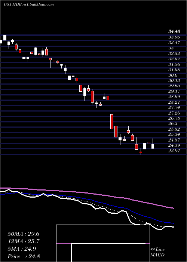Image resolution: width=187 pixels, height=262 pixels.
Task: Select the 23.91 price axis label
Action: coord(174,151)
